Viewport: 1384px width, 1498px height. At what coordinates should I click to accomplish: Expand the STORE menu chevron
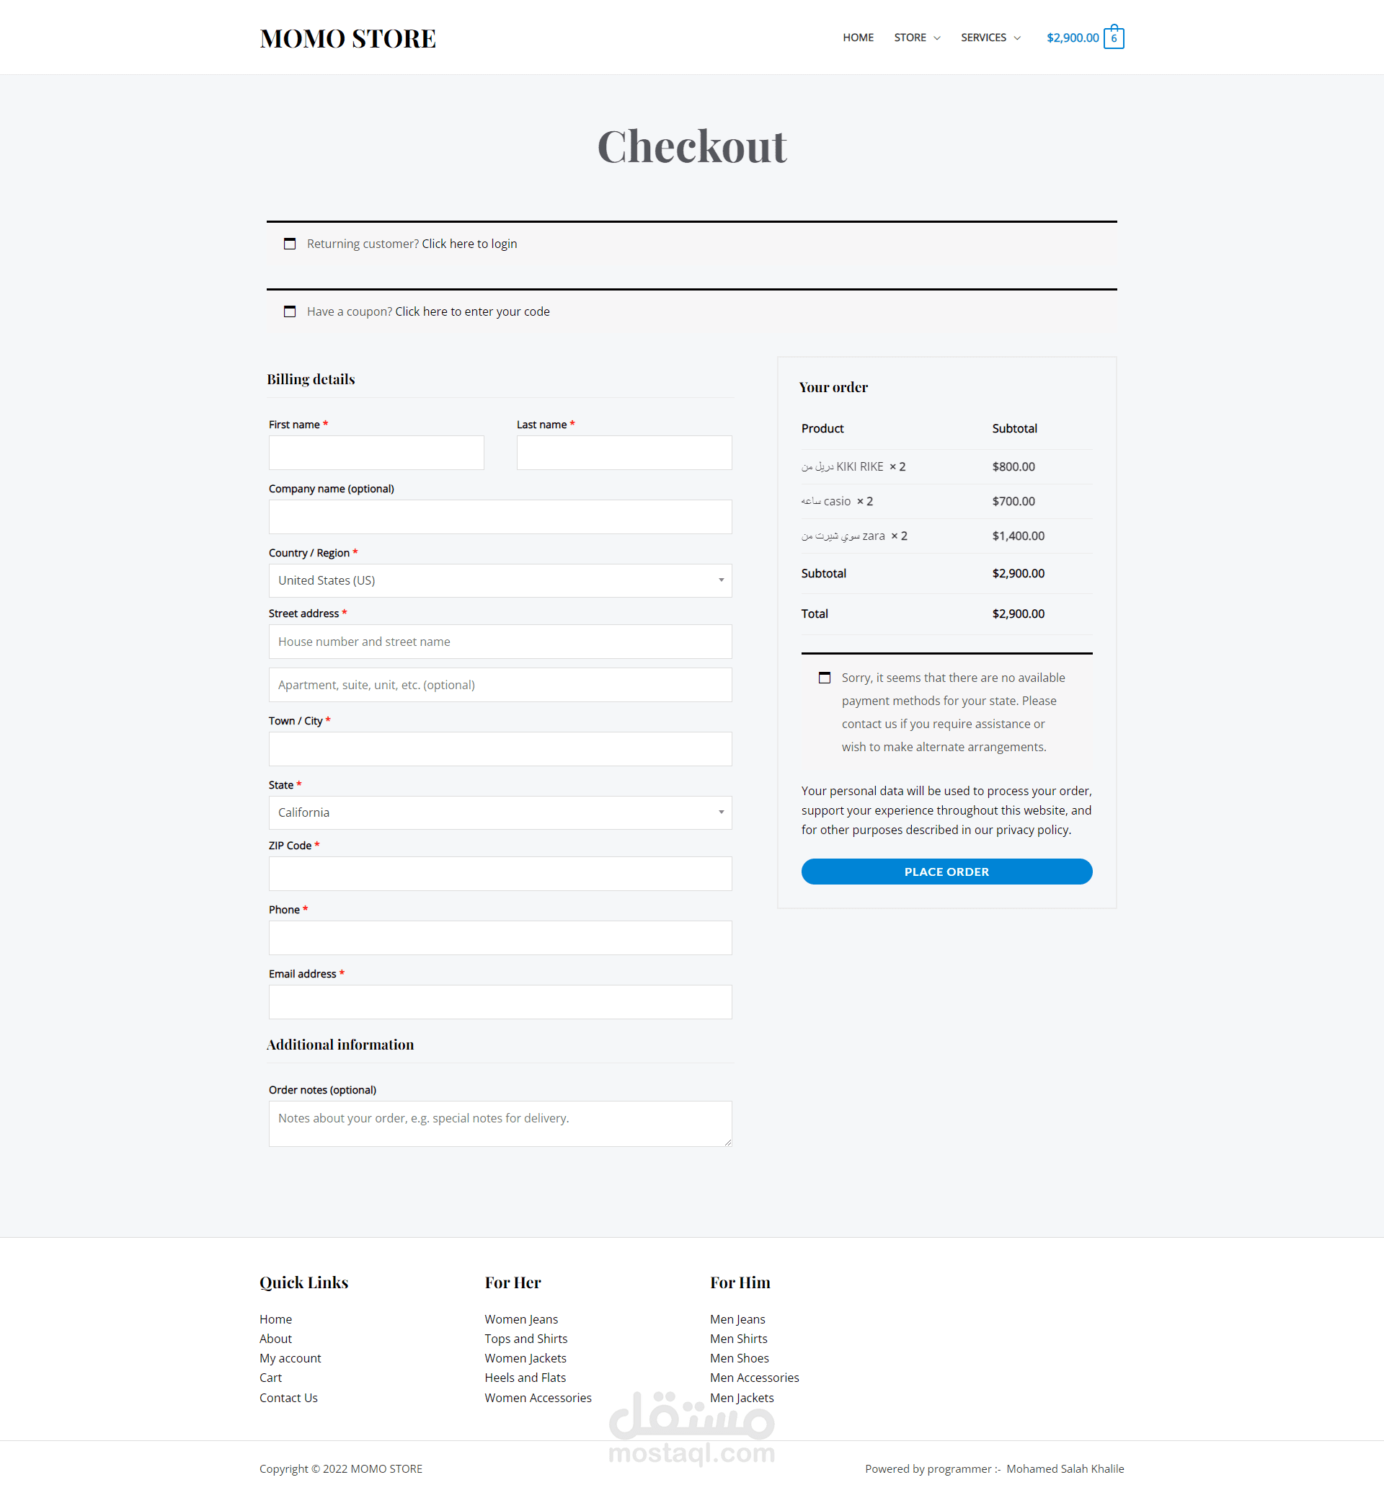(x=937, y=38)
